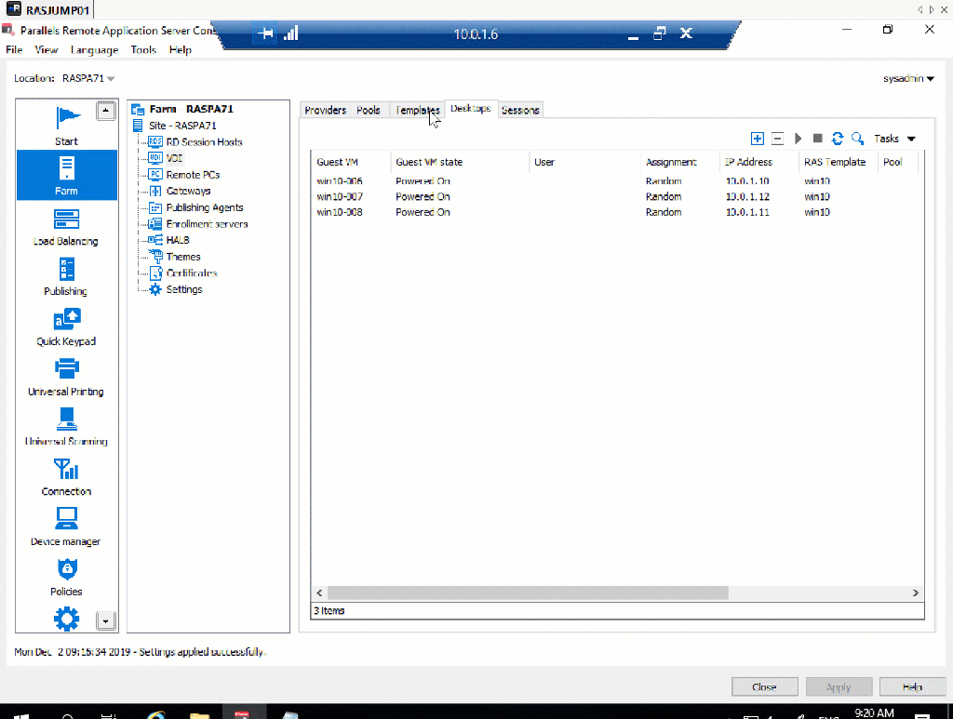Image resolution: width=953 pixels, height=719 pixels.
Task: Sort by RAS Template column header
Action: (838, 162)
